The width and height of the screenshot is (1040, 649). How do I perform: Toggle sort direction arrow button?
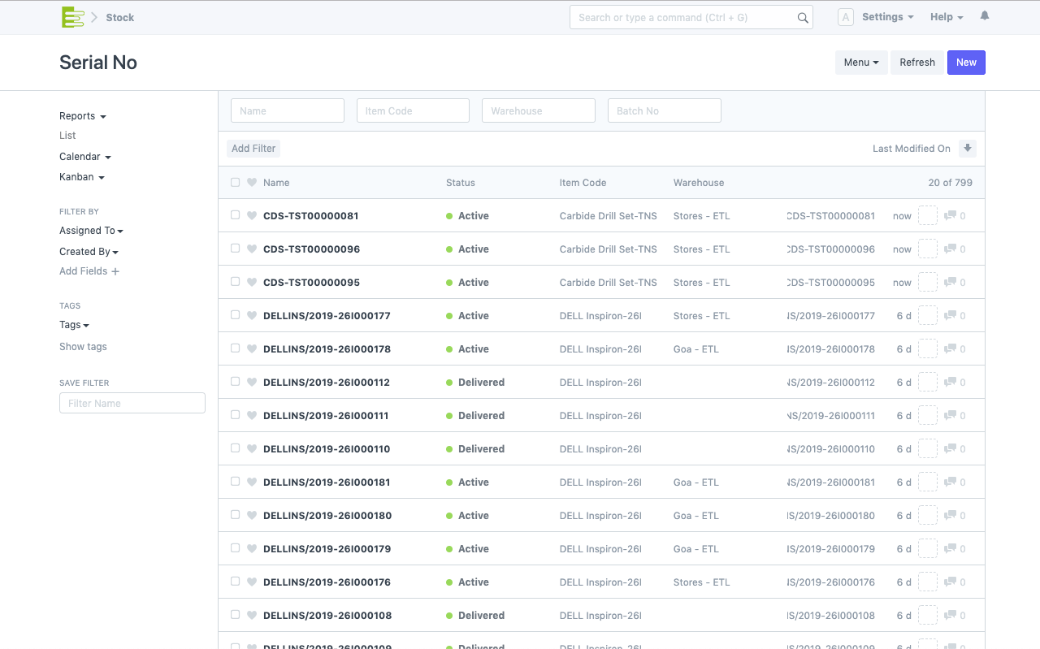coord(967,149)
